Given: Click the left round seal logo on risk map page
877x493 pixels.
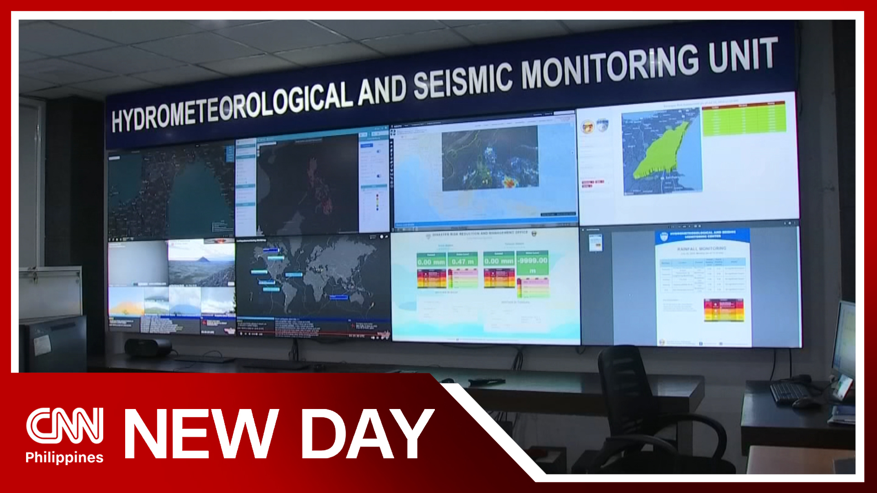Looking at the screenshot, I should [x=588, y=126].
